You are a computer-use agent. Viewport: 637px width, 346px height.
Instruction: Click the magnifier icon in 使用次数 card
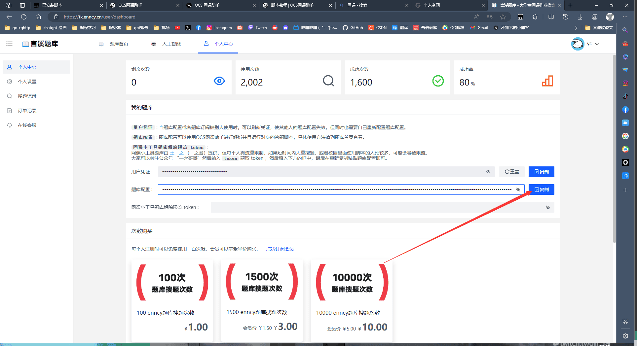pos(328,81)
